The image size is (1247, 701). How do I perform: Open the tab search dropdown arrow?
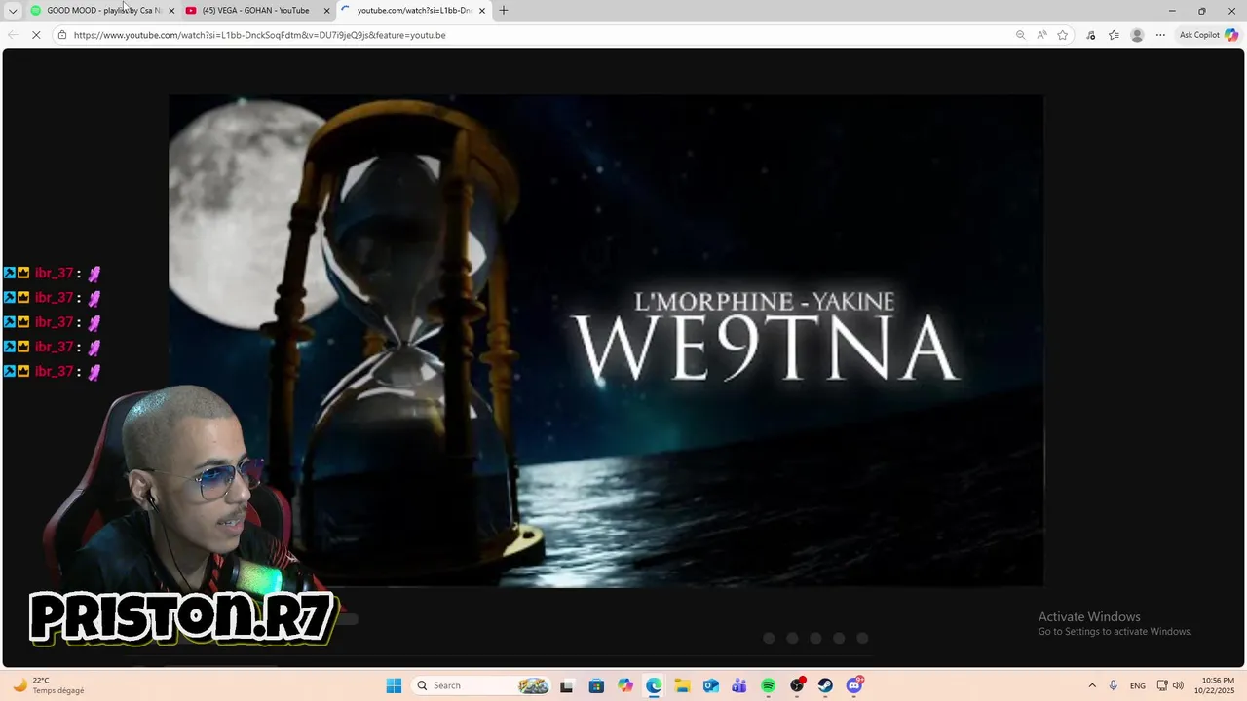click(13, 11)
